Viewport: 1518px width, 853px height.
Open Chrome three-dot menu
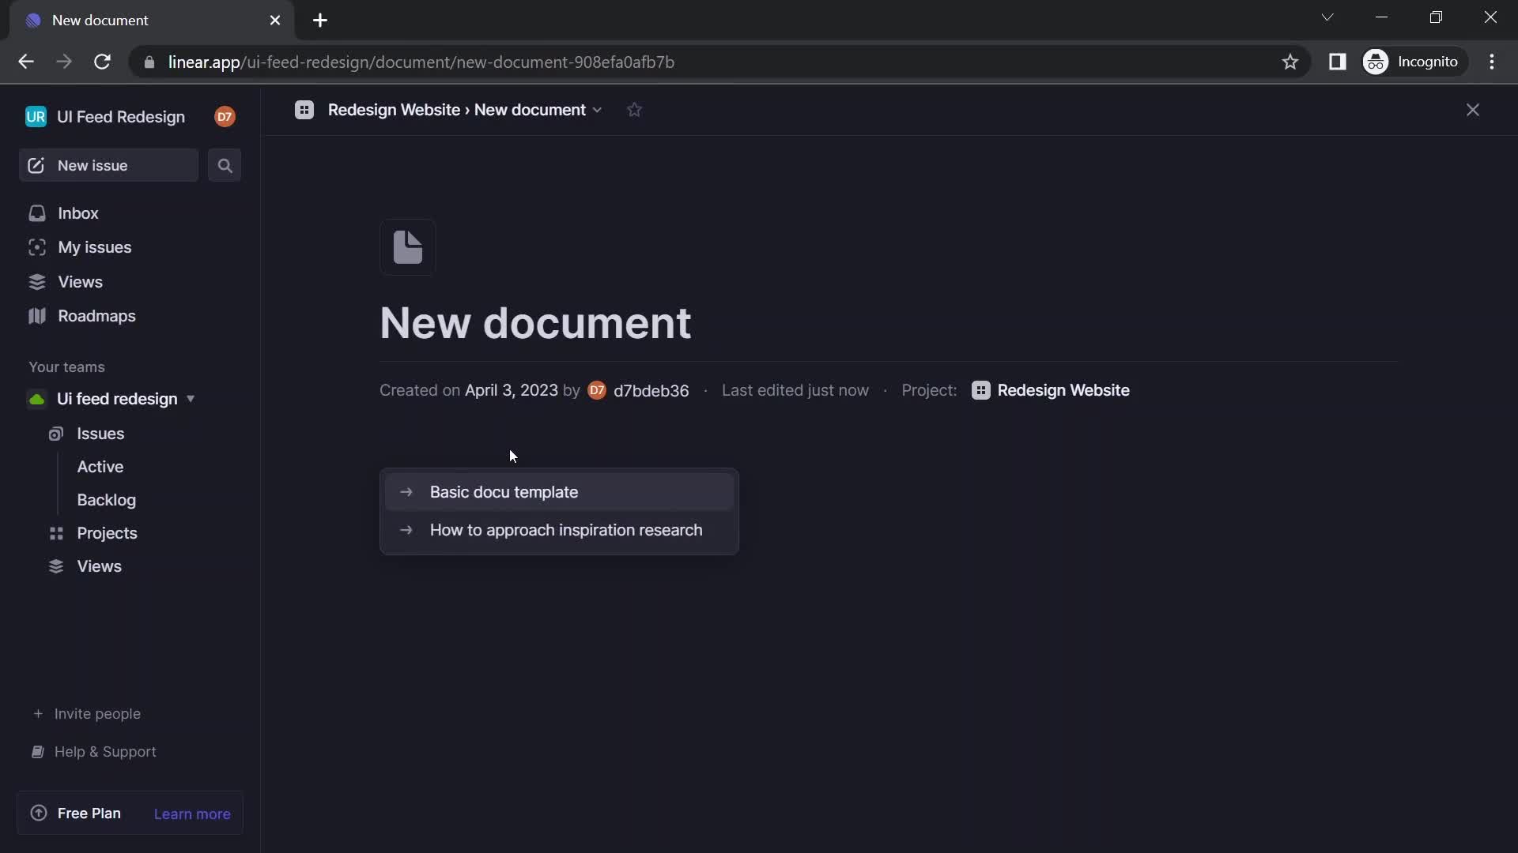pyautogui.click(x=1492, y=62)
